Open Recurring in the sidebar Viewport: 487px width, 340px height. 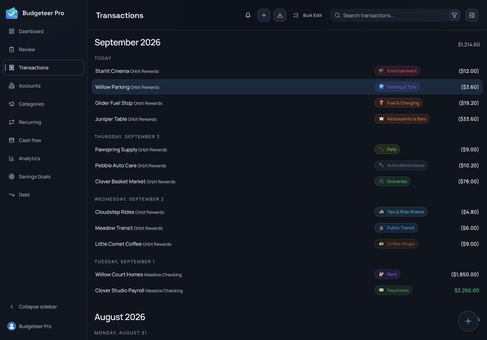tap(44, 122)
